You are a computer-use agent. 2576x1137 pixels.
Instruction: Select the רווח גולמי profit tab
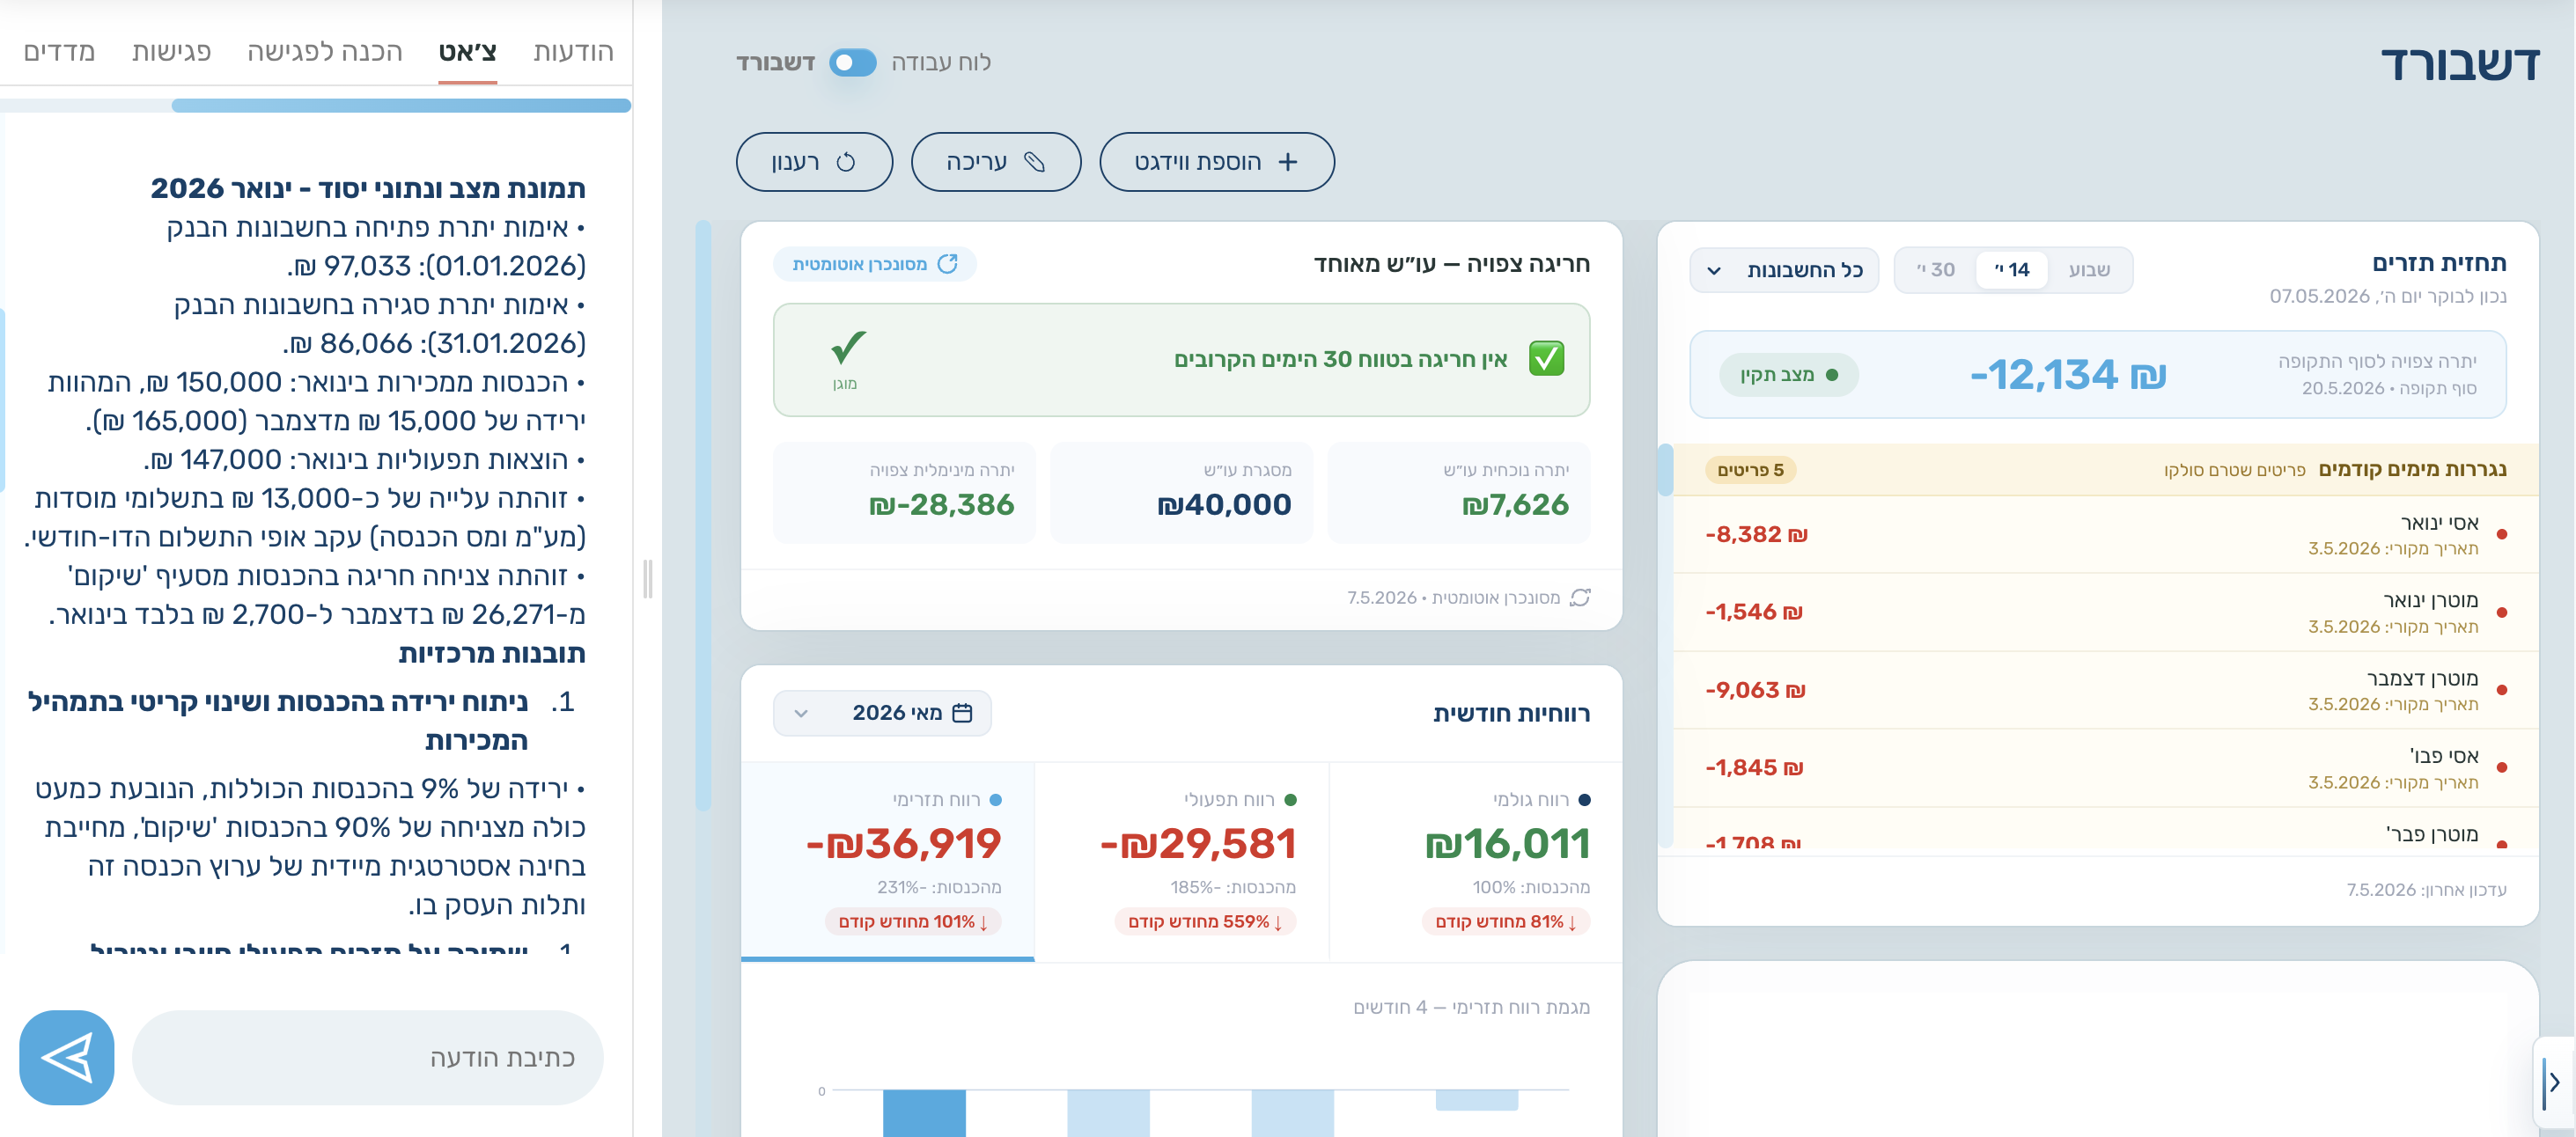(x=1475, y=862)
